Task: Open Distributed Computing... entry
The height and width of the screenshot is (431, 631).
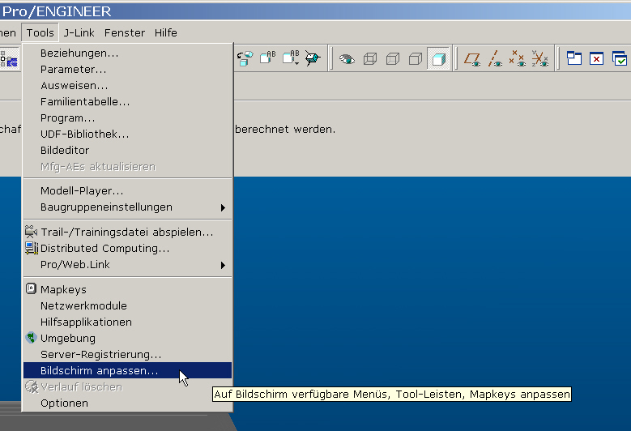Action: coord(127,248)
